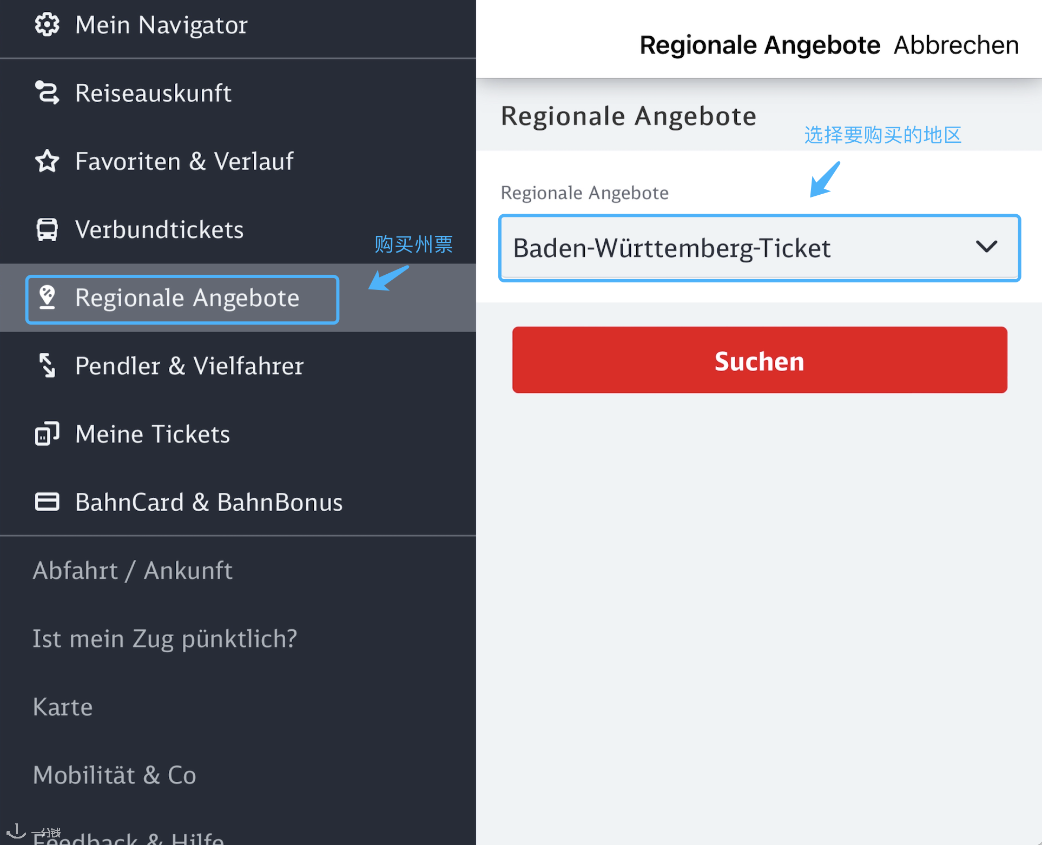Click the Regionale Angebote header title
The height and width of the screenshot is (845, 1042).
tap(760, 45)
